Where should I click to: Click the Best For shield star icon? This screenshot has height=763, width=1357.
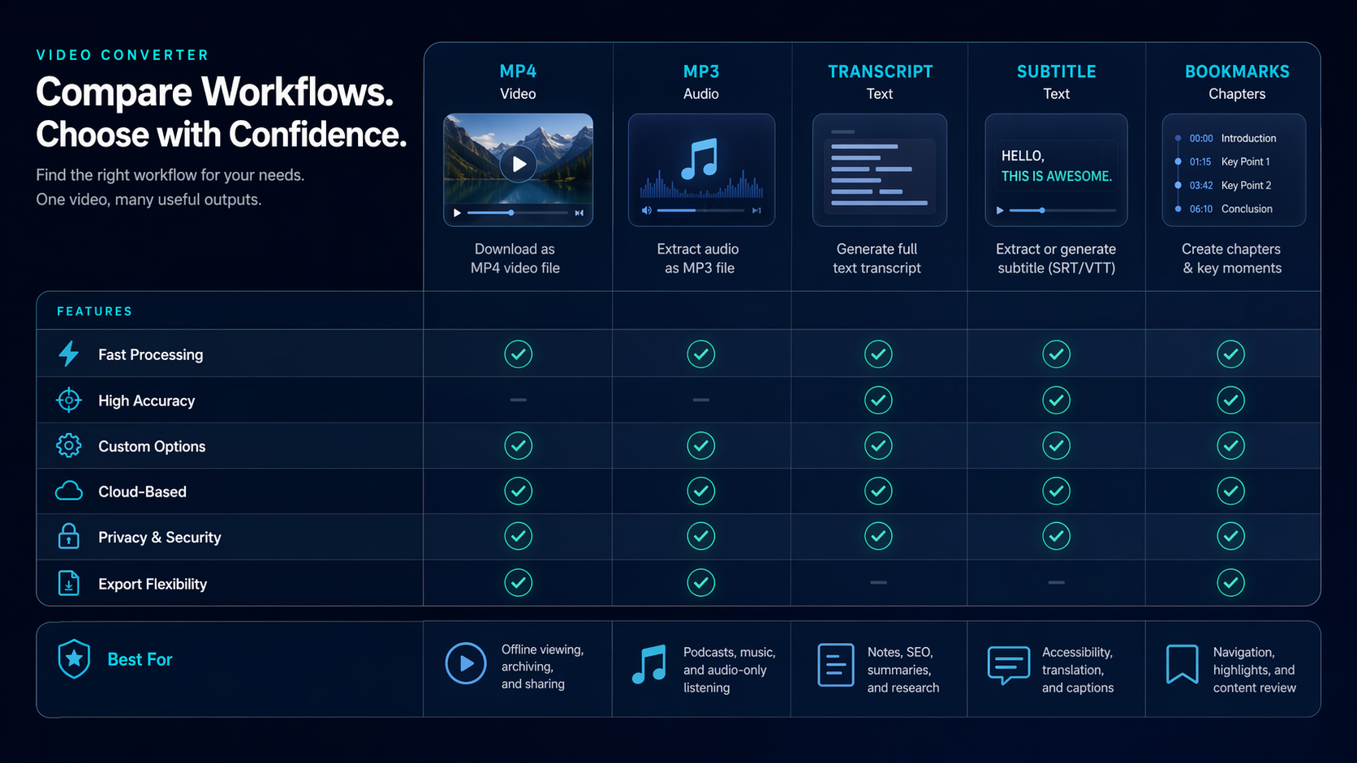74,658
